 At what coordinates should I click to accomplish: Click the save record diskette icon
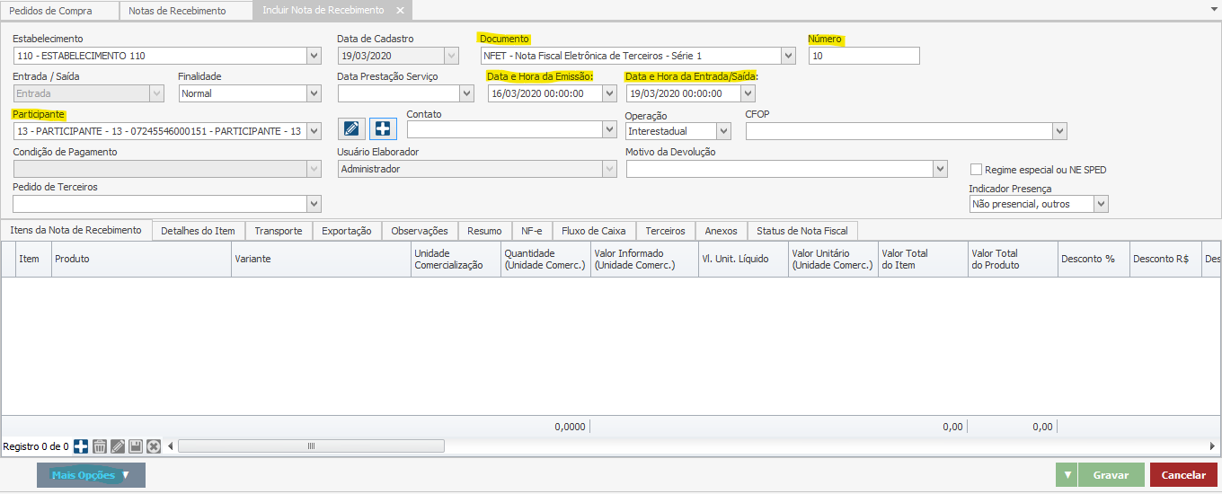tap(136, 446)
